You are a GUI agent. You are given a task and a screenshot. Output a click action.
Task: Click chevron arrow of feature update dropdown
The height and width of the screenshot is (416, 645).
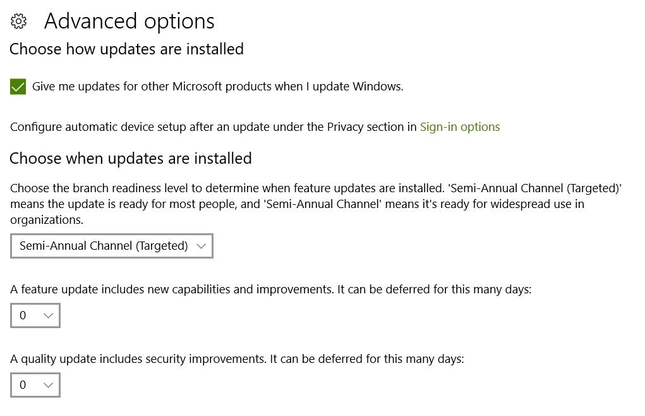coord(48,315)
